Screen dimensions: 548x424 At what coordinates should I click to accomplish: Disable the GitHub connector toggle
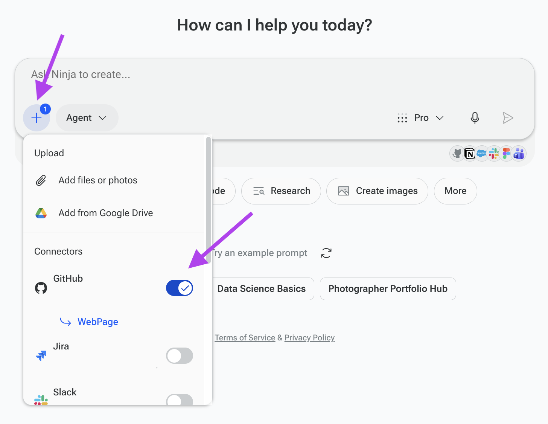coord(180,288)
